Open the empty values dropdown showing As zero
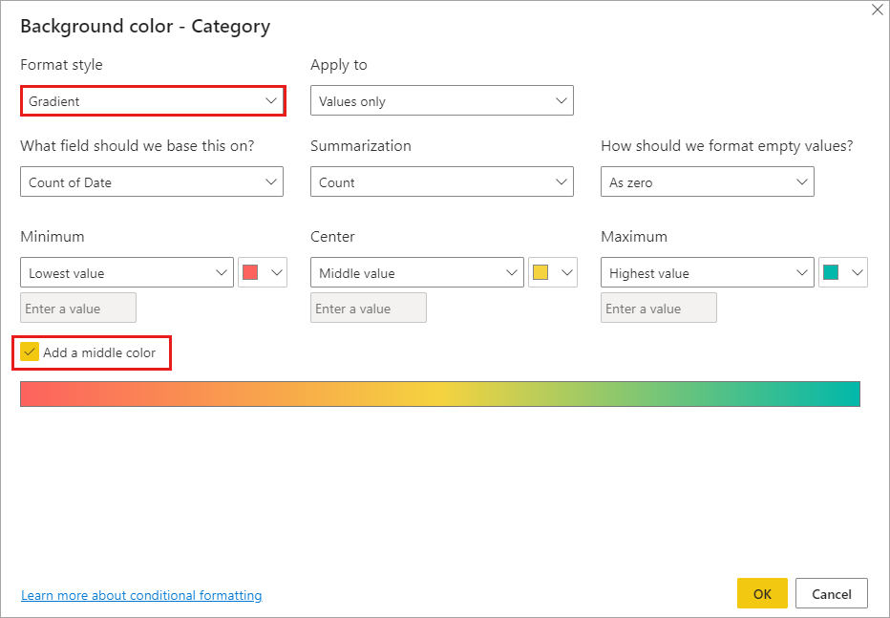The width and height of the screenshot is (890, 618). pyautogui.click(x=708, y=181)
